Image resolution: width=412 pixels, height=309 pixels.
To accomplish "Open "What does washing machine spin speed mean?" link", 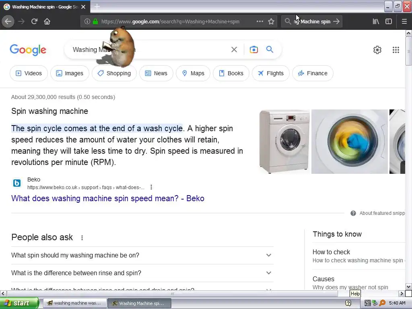I will point(108,198).
